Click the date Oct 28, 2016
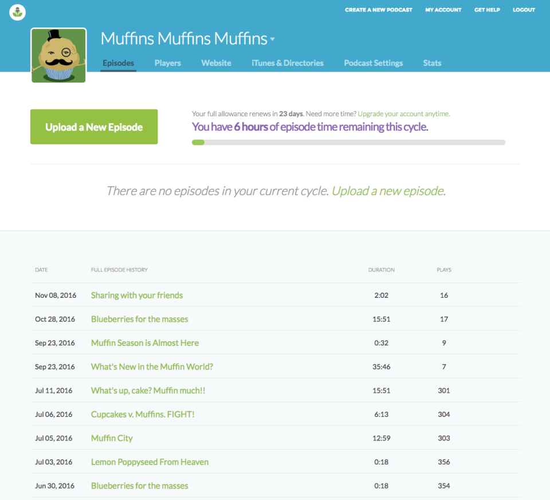 click(55, 319)
